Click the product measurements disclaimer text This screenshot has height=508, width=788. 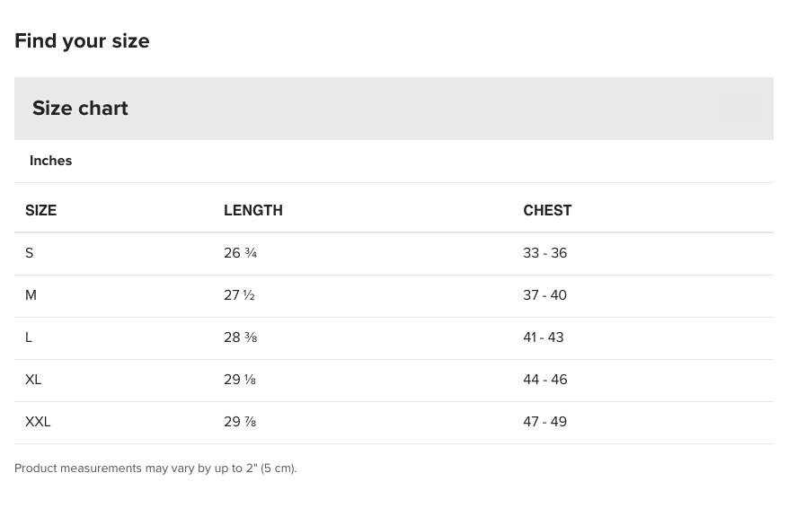pos(155,469)
